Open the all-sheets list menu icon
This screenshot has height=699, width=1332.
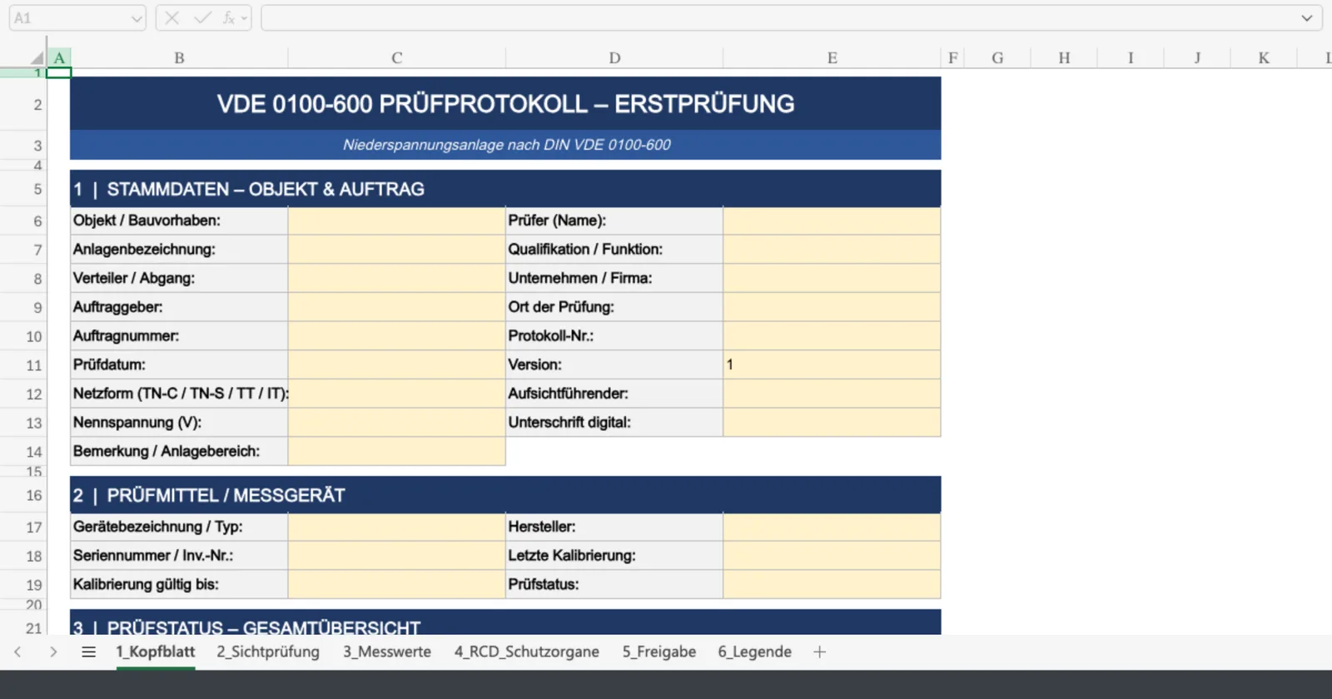click(88, 652)
